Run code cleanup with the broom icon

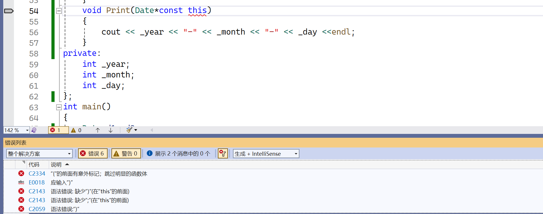tap(129, 130)
